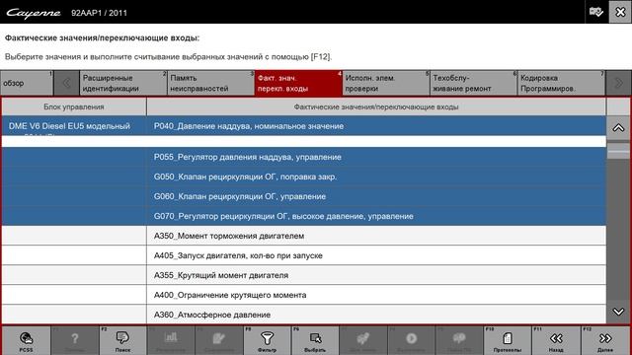Proceed with the Далее F12 button
Image resolution: width=632 pixels, height=355 pixels.
pos(605,340)
